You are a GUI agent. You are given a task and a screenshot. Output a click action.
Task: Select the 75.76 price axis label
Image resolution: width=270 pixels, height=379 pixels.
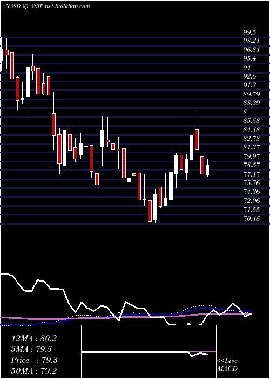(251, 183)
